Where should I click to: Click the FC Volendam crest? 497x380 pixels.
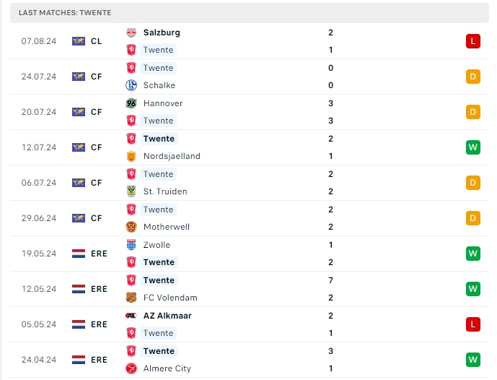(x=131, y=298)
